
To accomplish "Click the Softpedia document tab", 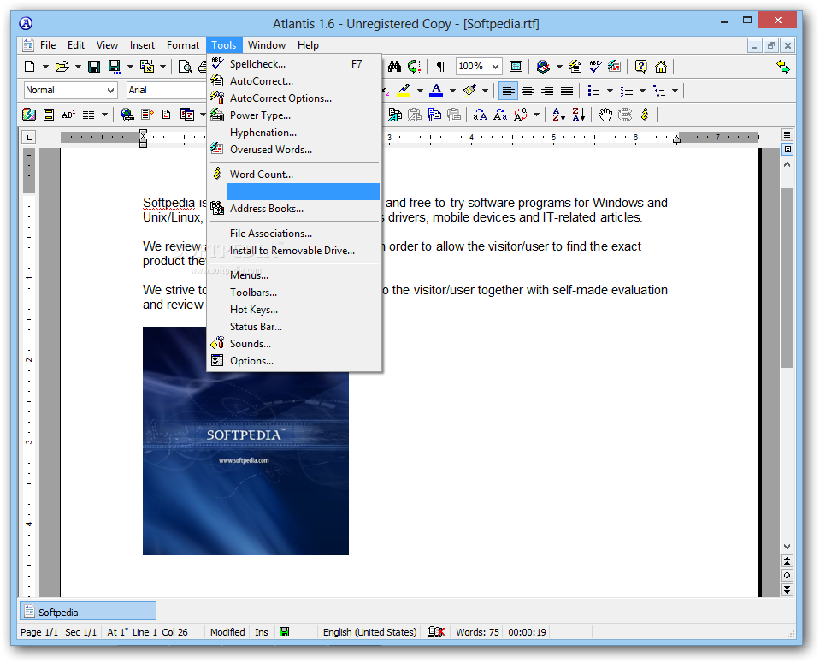I will click(88, 612).
